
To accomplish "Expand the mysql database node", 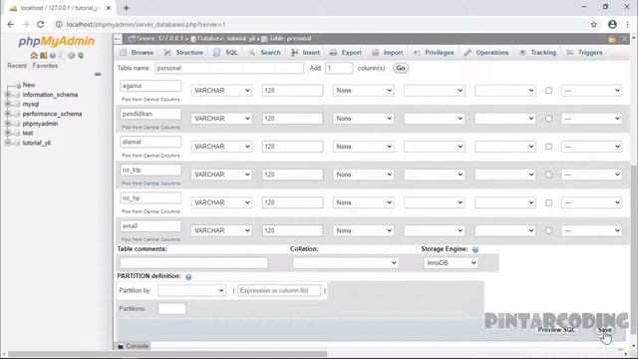I will click(x=8, y=104).
